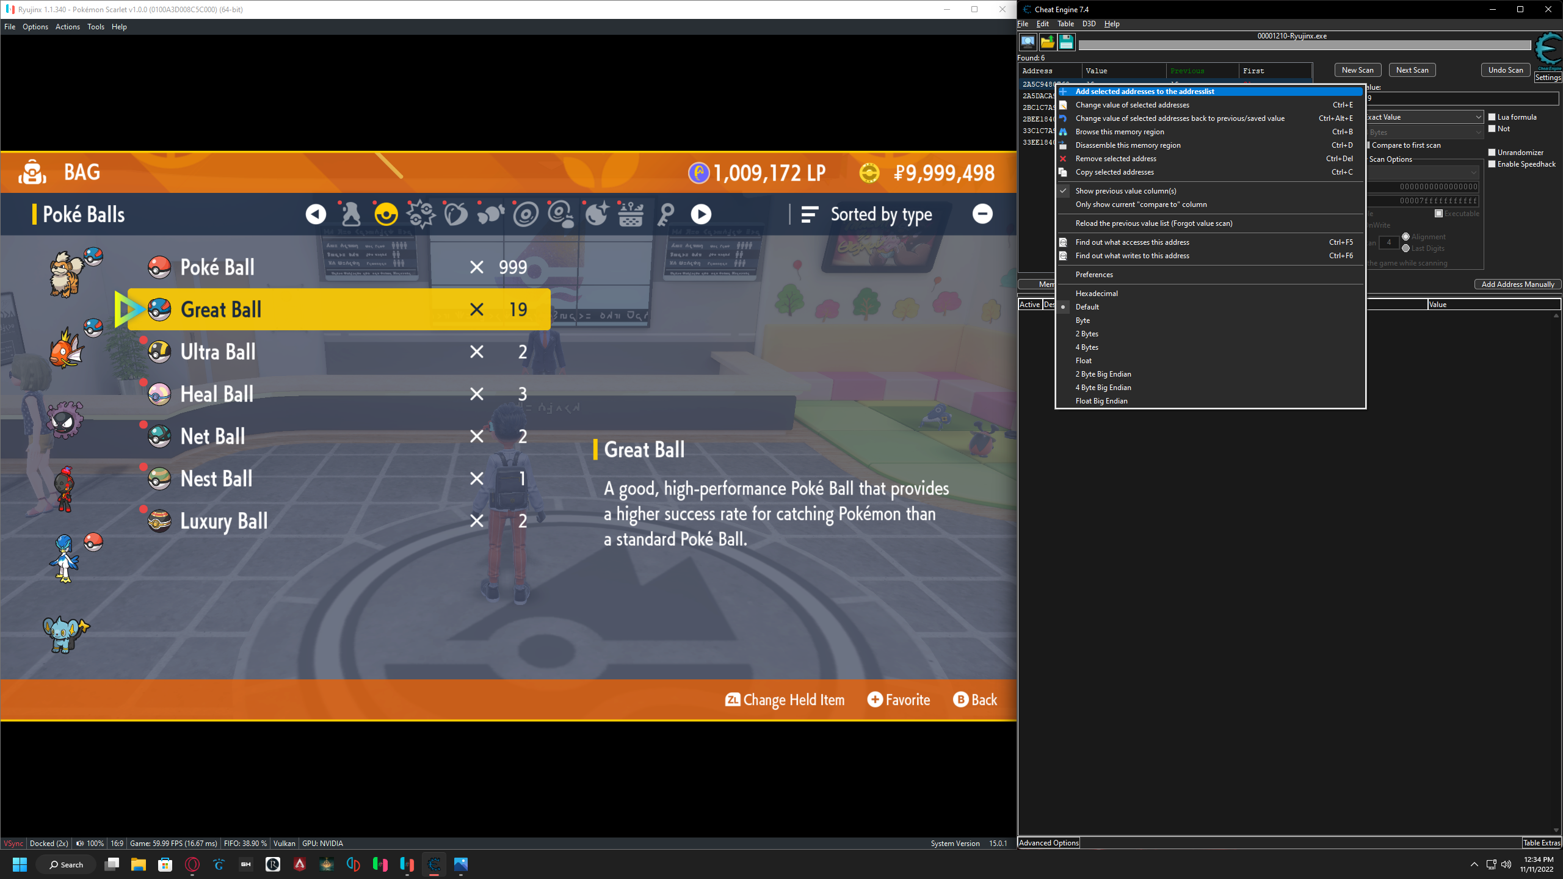1563x879 pixels.
Task: Click the previous pocket left arrow
Action: [x=316, y=214]
